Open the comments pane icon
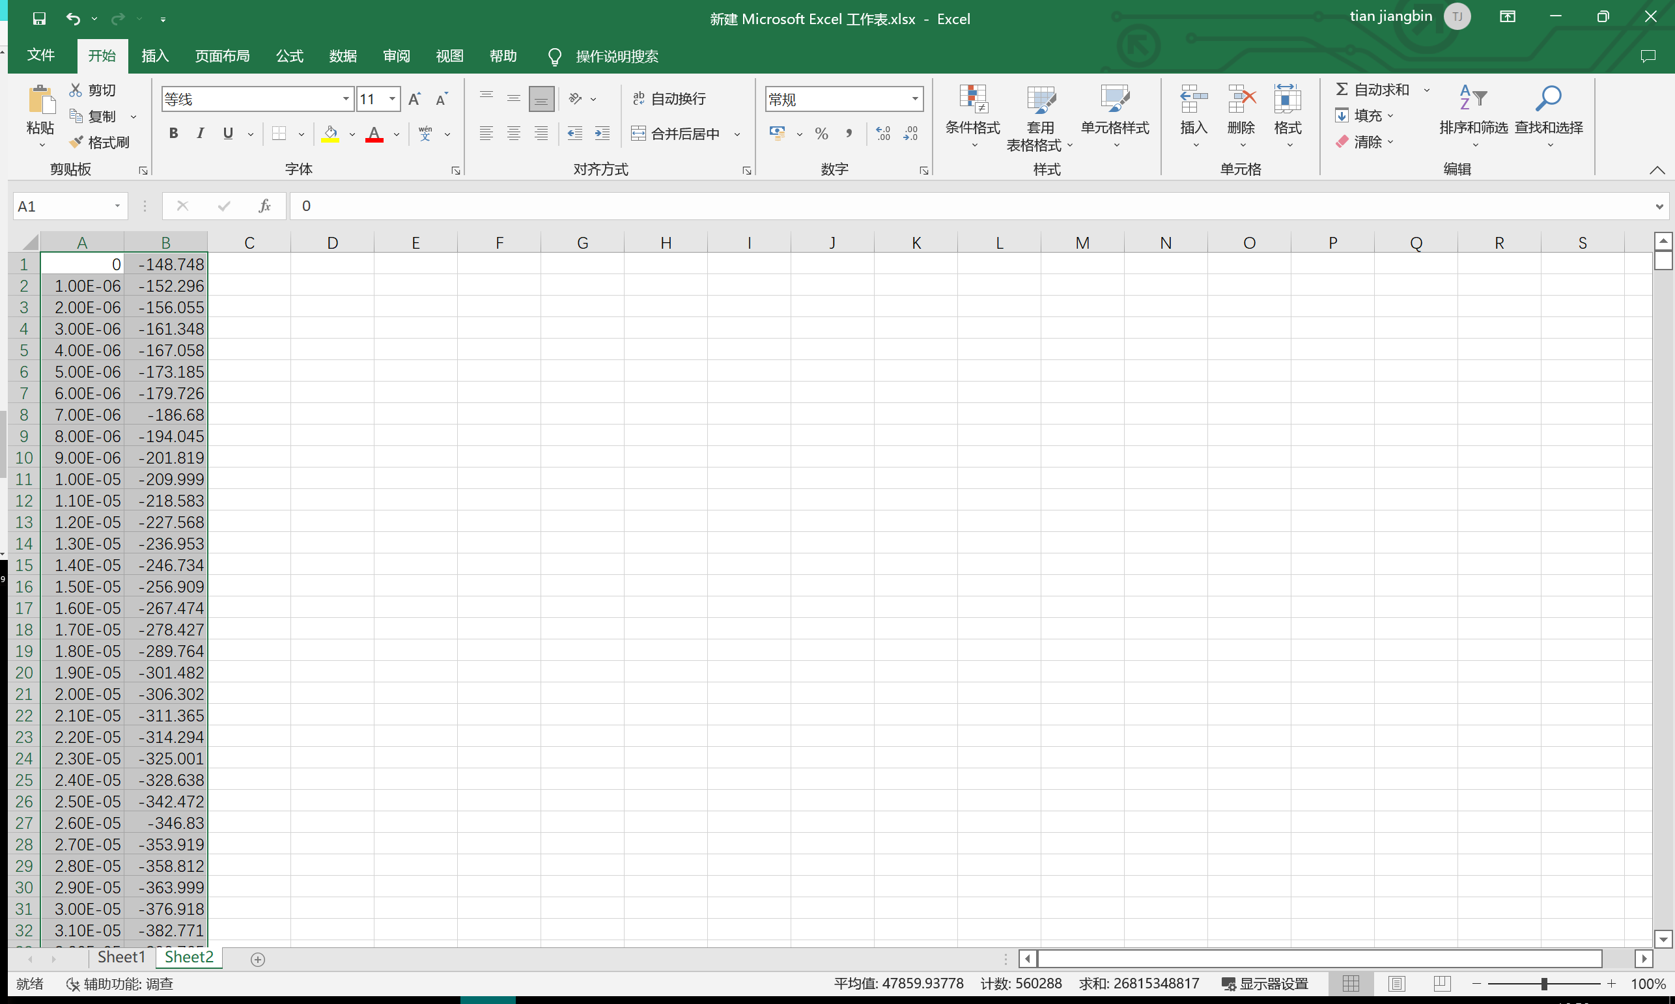 click(1648, 56)
